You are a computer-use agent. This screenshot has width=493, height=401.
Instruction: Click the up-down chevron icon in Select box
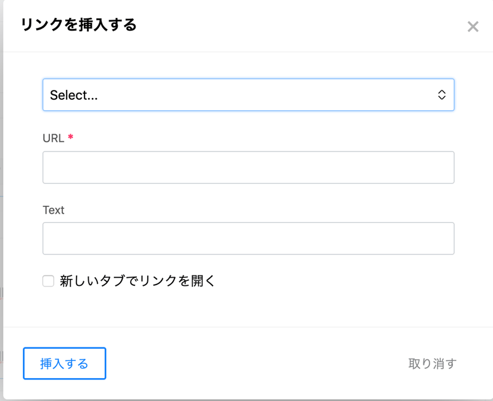point(441,95)
